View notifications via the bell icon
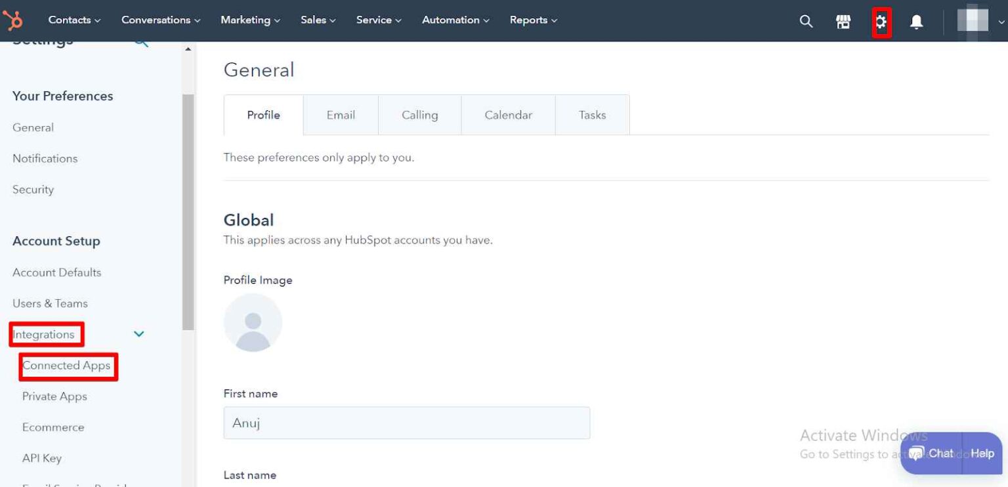The width and height of the screenshot is (1008, 487). pos(916,20)
